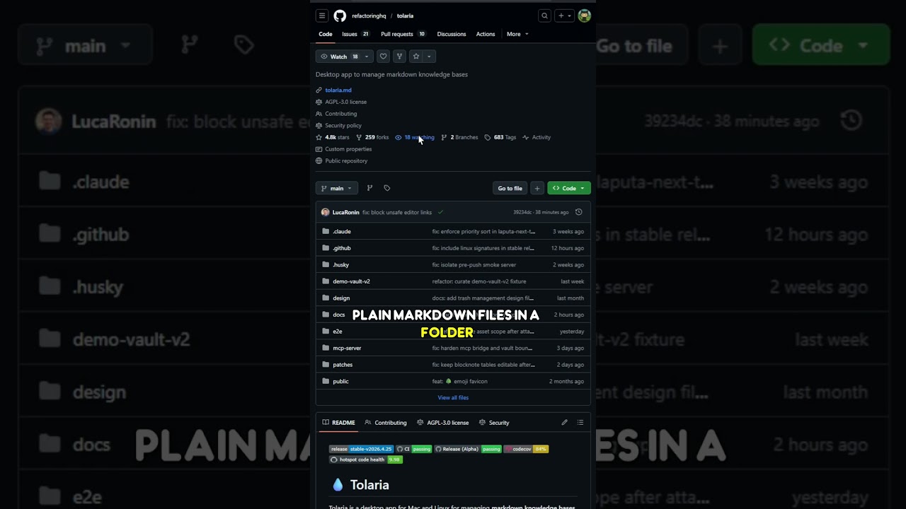Star the repository with the star button
This screenshot has width=906, height=509.
click(416, 57)
